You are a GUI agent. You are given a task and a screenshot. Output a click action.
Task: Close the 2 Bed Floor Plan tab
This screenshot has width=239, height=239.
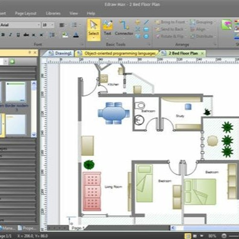[x=202, y=54]
